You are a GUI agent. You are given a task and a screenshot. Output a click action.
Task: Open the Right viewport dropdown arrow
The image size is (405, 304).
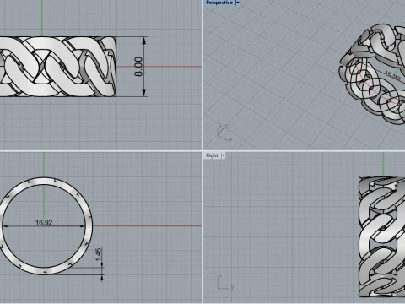pos(224,155)
